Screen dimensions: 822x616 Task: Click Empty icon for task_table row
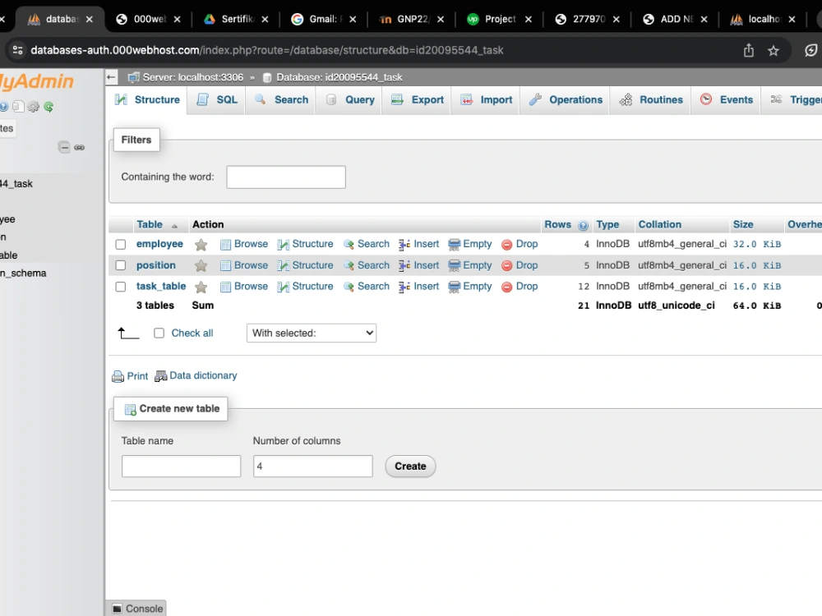pyautogui.click(x=455, y=287)
